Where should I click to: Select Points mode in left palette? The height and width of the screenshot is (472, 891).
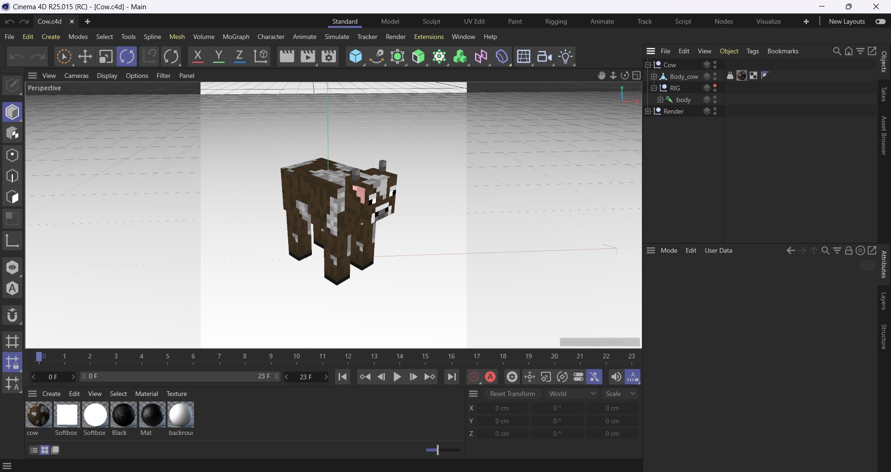13,155
